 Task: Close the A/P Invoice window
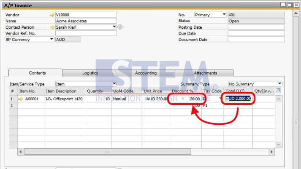tap(296, 5)
